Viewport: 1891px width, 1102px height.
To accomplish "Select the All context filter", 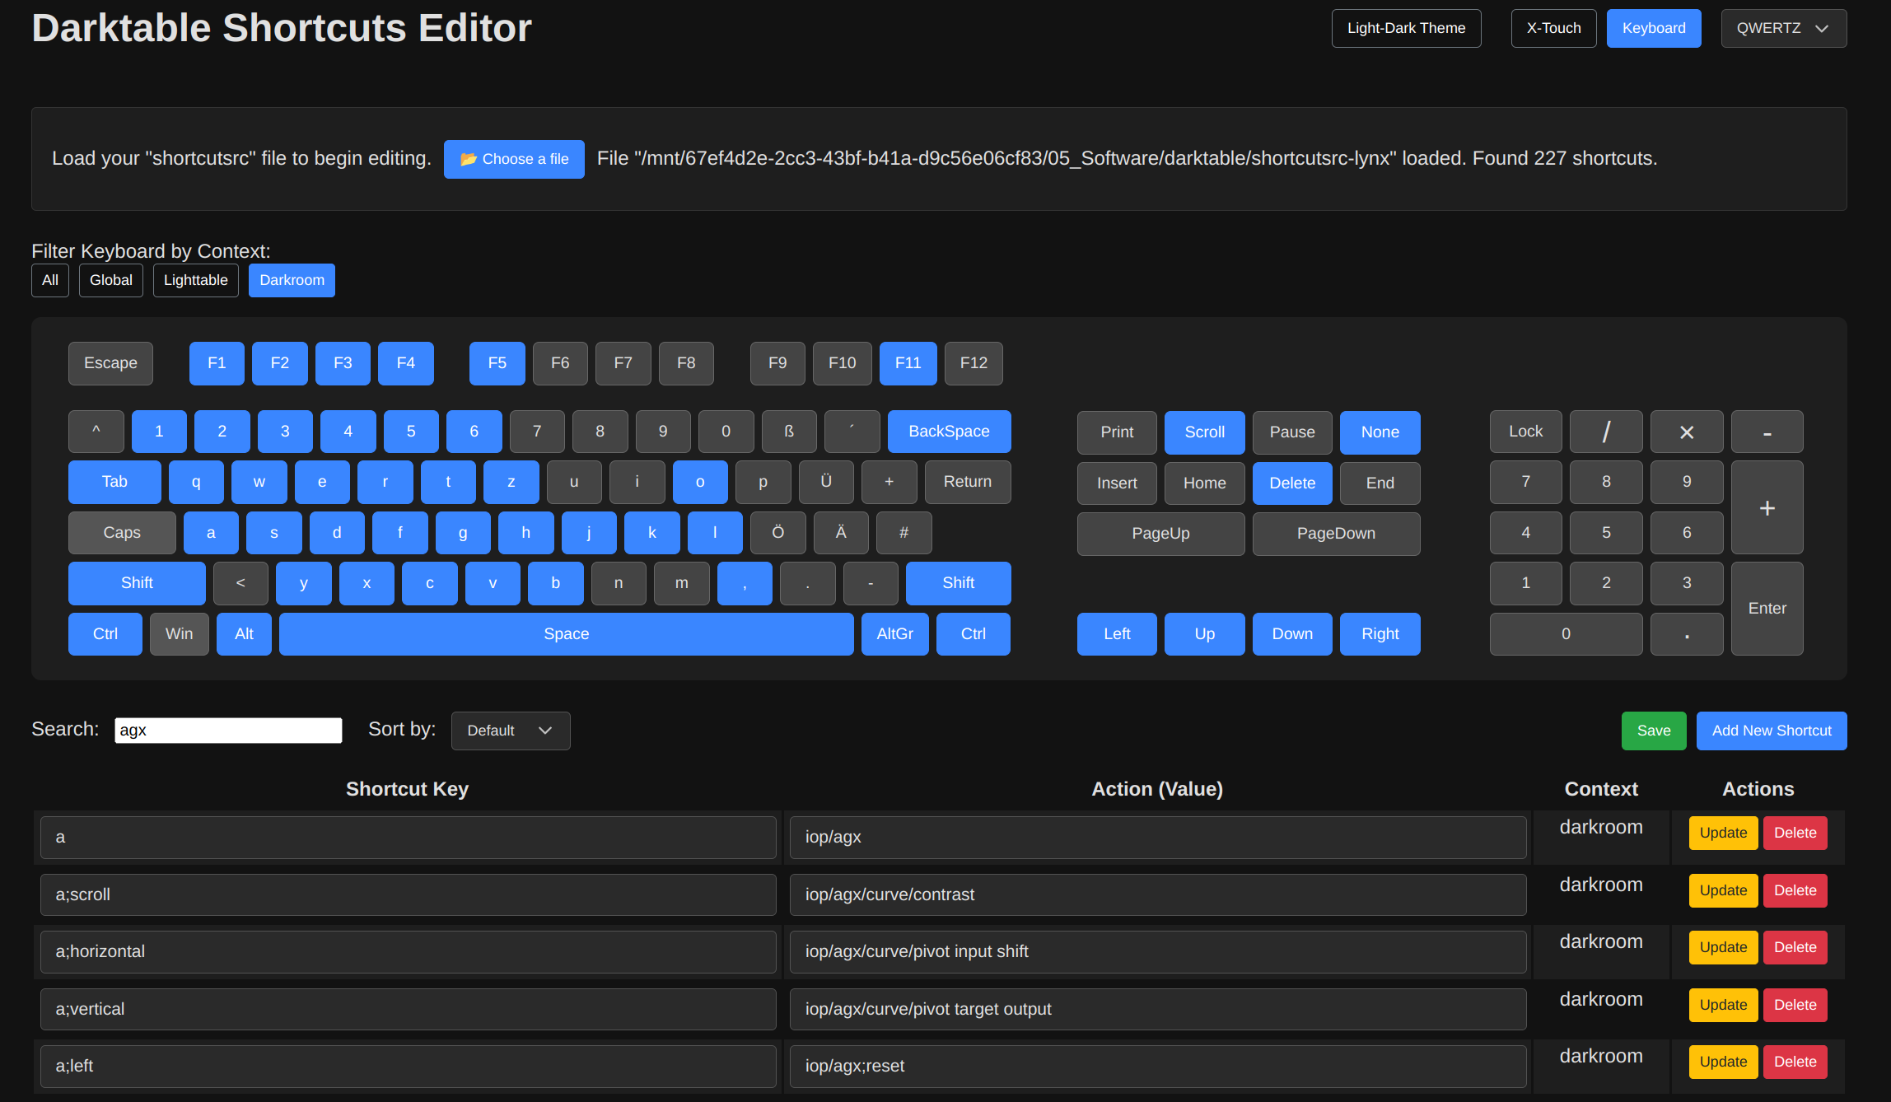I will pyautogui.click(x=49, y=280).
